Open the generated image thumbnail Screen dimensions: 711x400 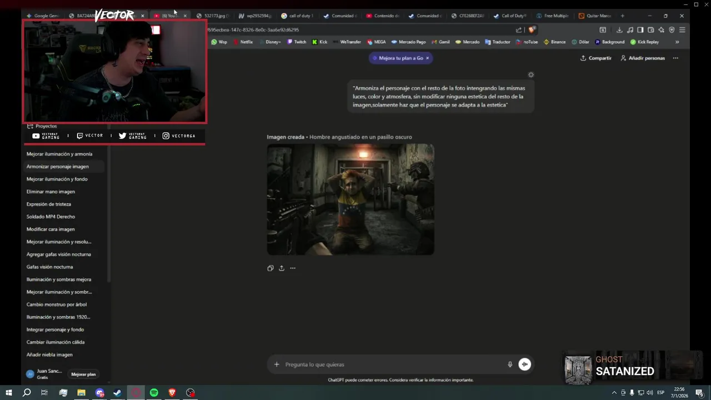(x=351, y=199)
